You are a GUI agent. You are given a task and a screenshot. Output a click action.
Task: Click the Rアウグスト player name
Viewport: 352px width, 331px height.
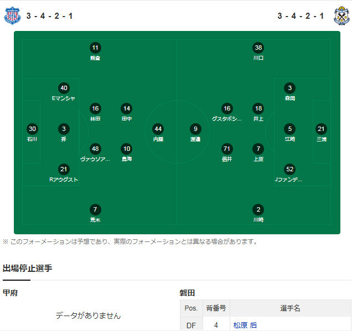coord(64,180)
